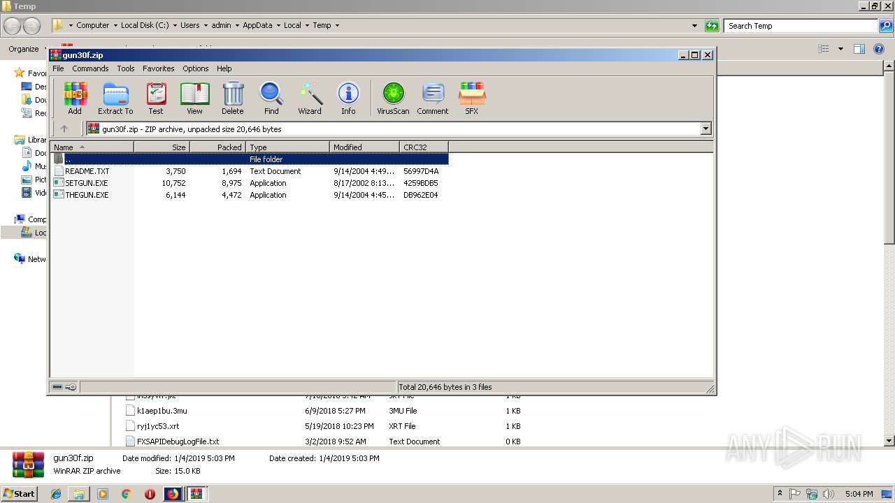This screenshot has height=503, width=895.
Task: Open Google Chrome from the taskbar
Action: [x=126, y=494]
